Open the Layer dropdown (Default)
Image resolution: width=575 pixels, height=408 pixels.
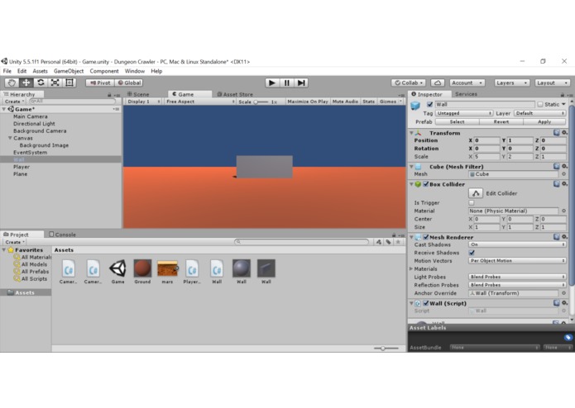(539, 113)
